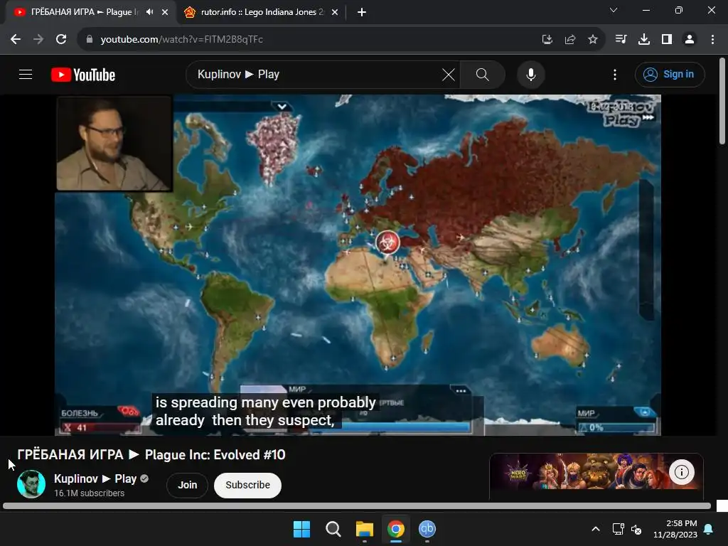The width and height of the screenshot is (728, 546).
Task: Open File Explorer from taskbar
Action: pyautogui.click(x=365, y=529)
